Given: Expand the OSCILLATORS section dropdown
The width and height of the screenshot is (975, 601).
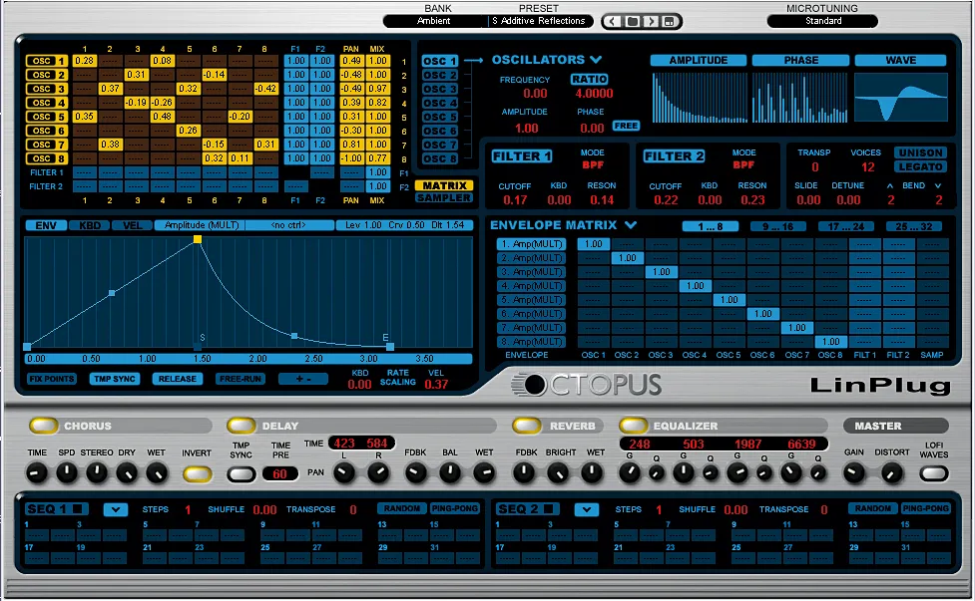Looking at the screenshot, I should (x=596, y=60).
